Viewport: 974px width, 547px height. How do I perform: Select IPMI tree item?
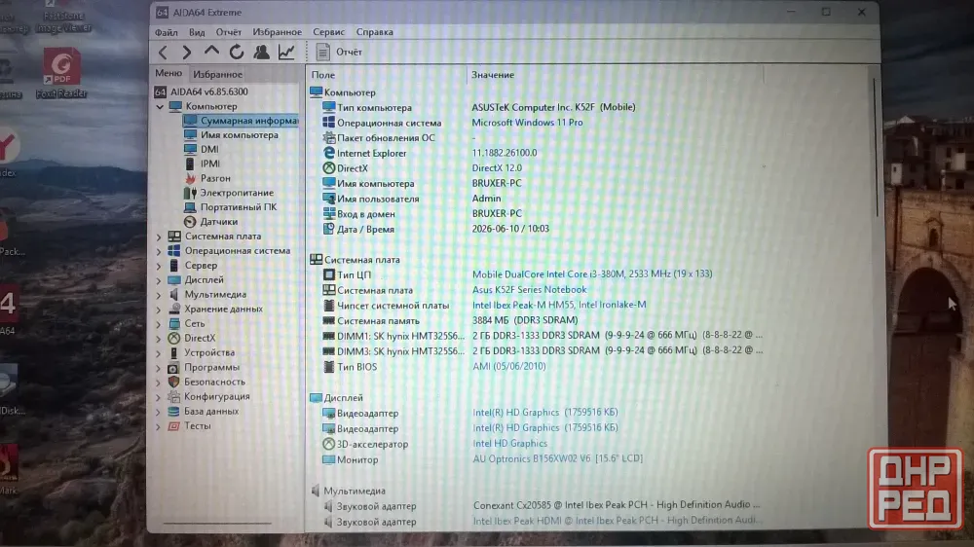[210, 164]
